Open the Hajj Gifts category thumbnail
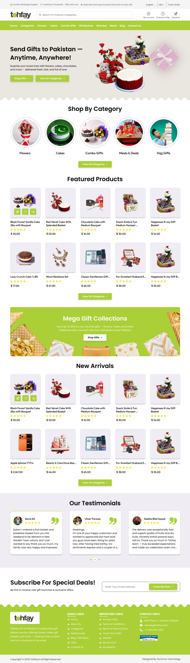This screenshot has width=190, height=663. point(164,132)
